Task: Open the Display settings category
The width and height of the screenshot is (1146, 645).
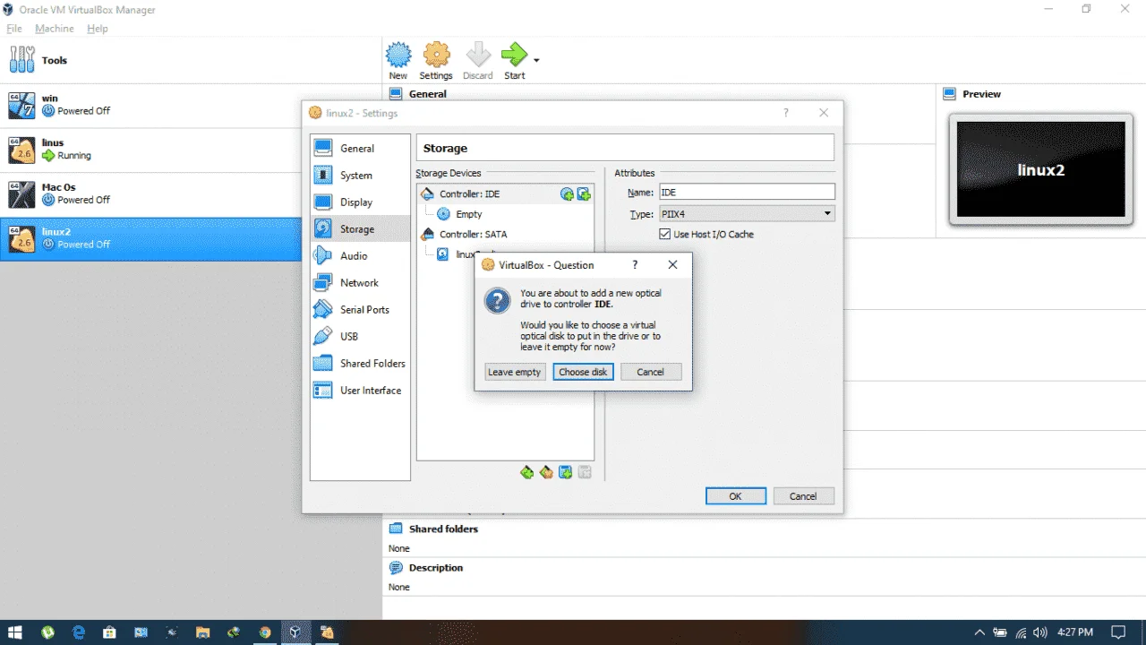Action: tap(360, 202)
